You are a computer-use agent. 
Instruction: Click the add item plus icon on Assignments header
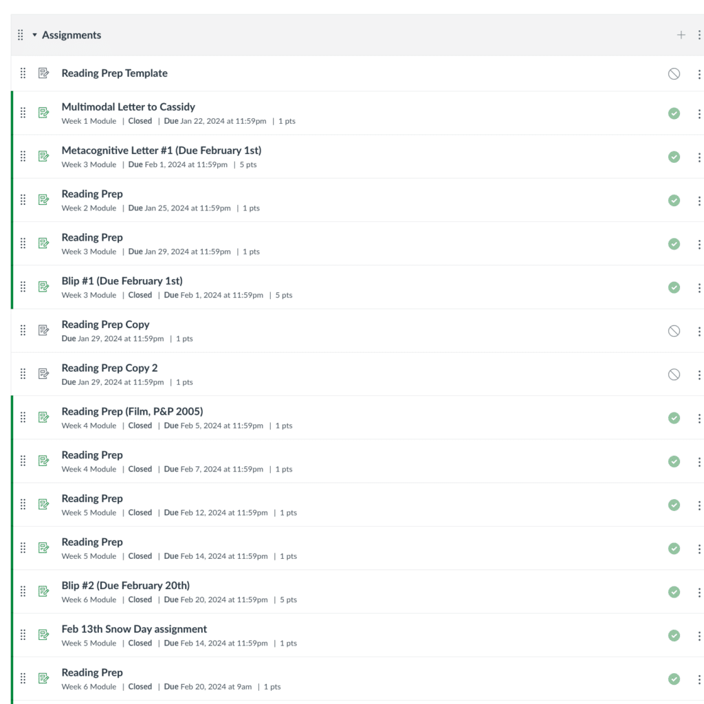tap(681, 34)
